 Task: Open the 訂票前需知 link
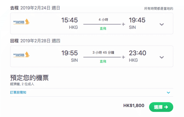(x=18, y=92)
